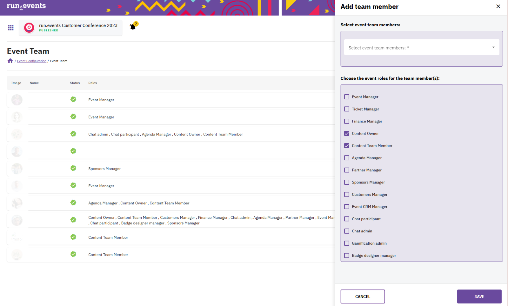
Task: Check the Gamification admin role
Action: click(347, 243)
